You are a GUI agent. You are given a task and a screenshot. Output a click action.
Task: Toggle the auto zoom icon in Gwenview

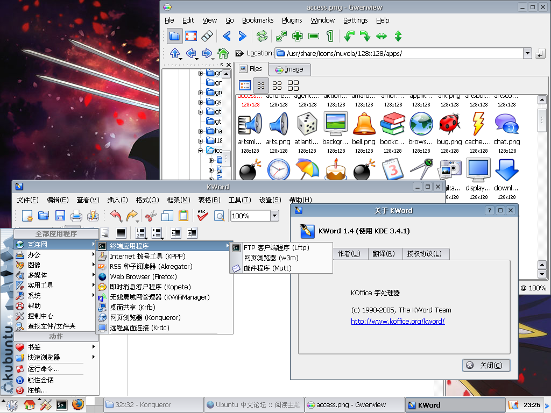[x=281, y=36]
